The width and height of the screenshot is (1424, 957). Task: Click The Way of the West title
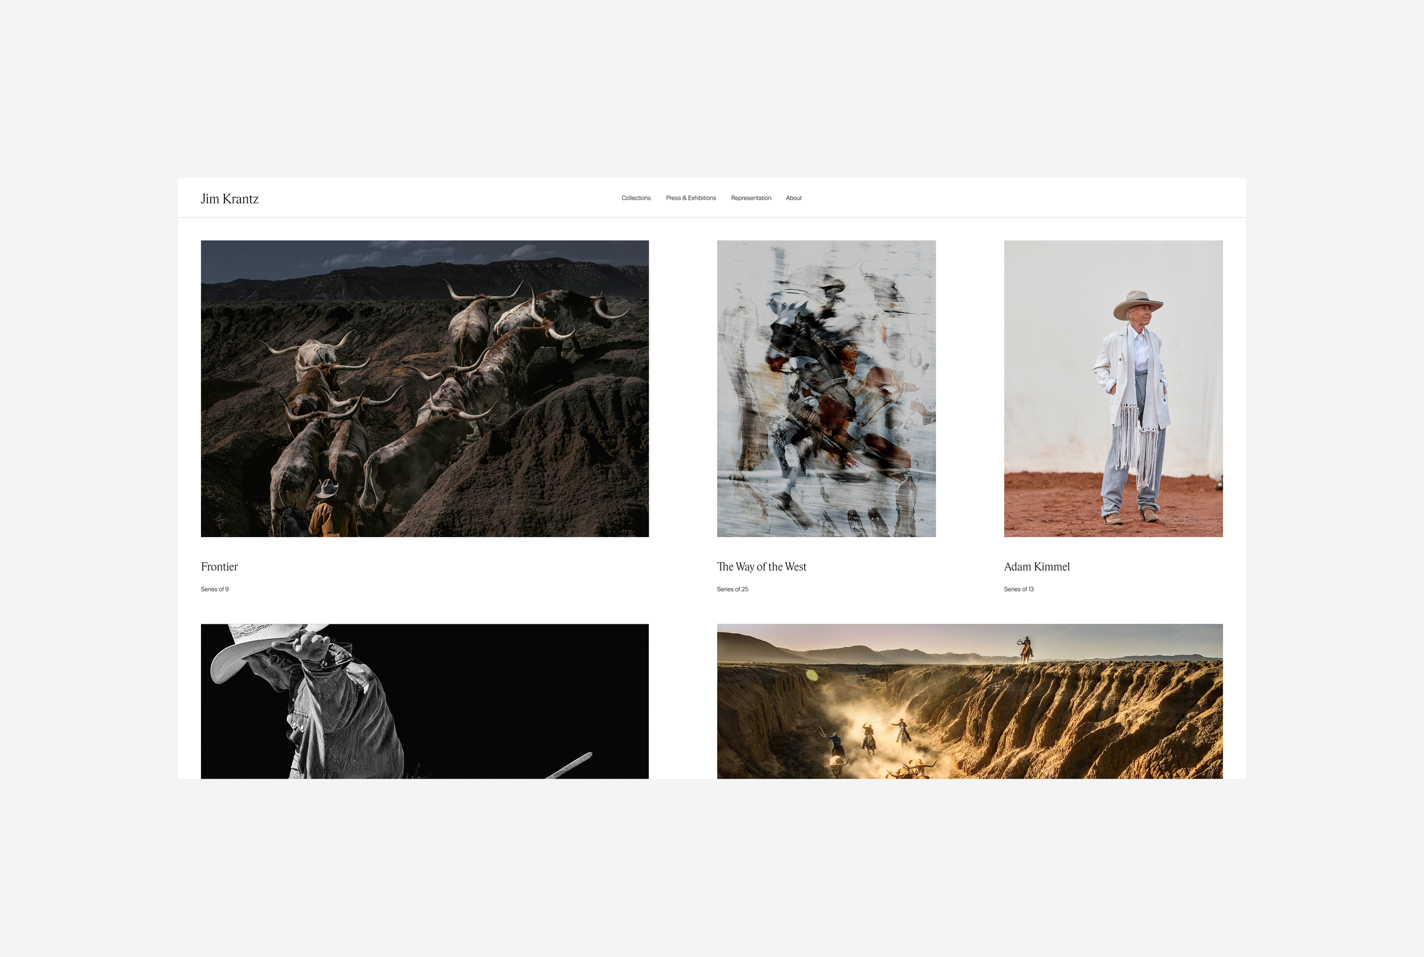(762, 566)
